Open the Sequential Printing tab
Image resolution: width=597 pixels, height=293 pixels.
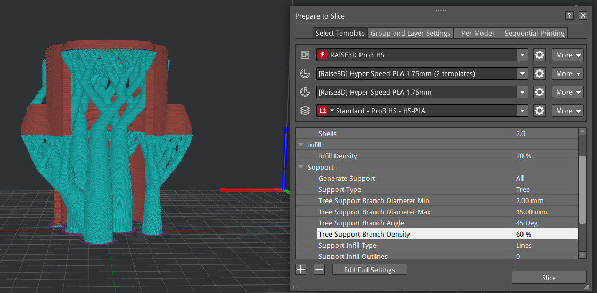tap(535, 33)
